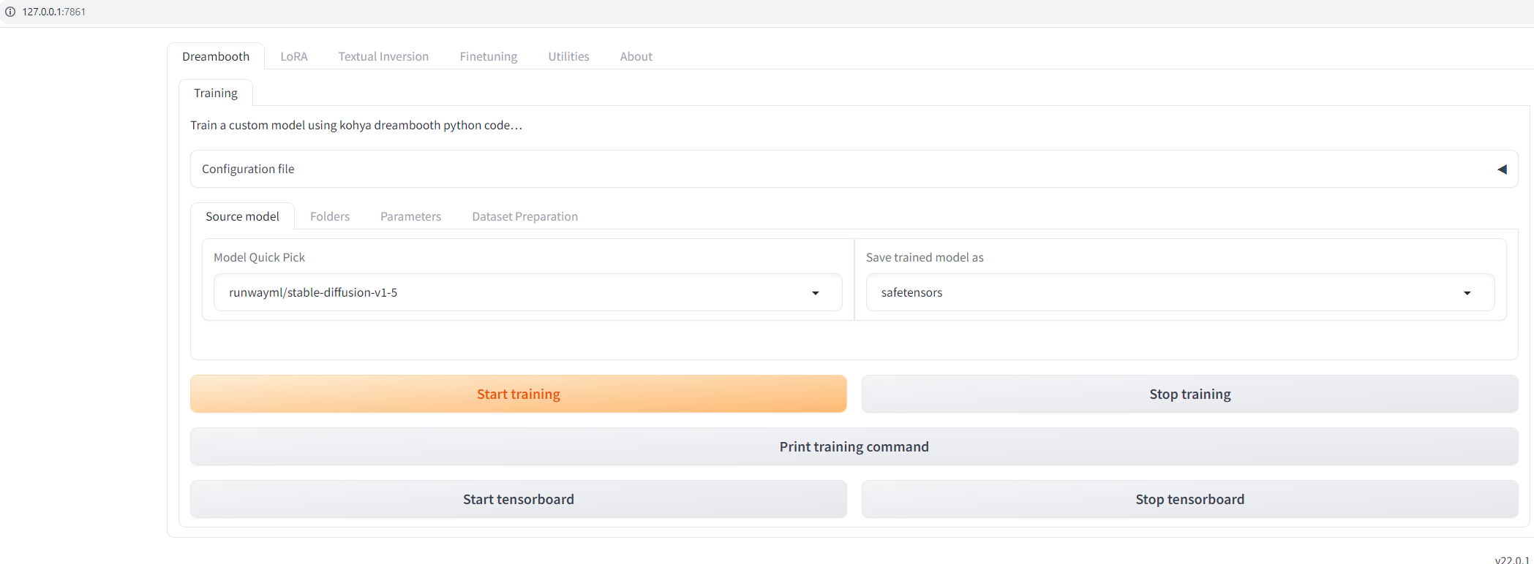Switch to the LoRA tab
The height and width of the screenshot is (564, 1534).
[294, 56]
